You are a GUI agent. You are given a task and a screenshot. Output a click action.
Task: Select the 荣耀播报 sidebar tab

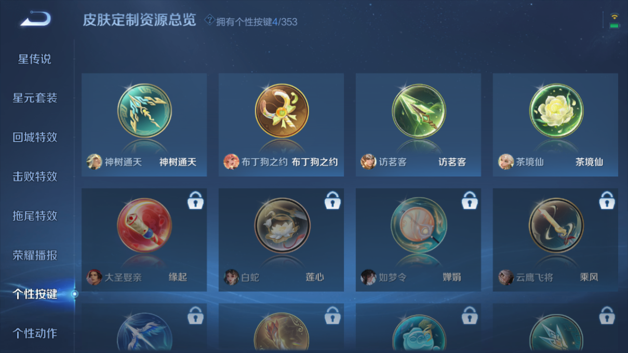tap(35, 255)
